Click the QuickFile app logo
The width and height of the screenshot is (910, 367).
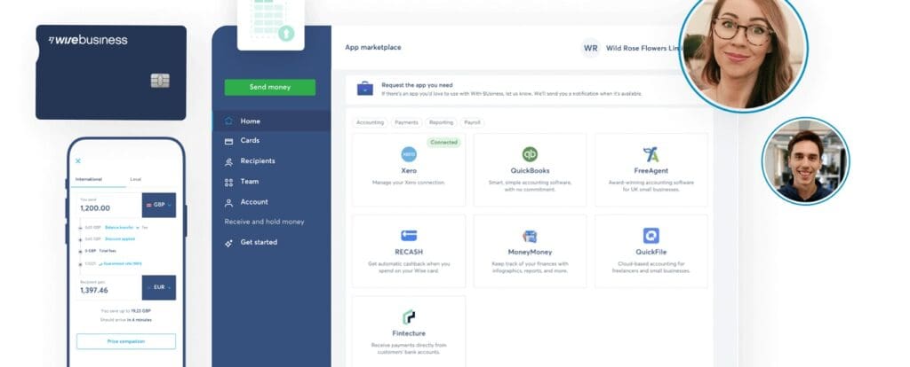click(x=651, y=236)
